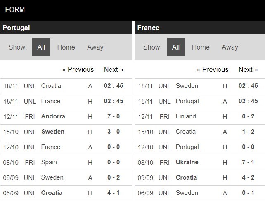Click Croatia opponent in Portugal's 18/11 fixture
This screenshot has height=201, width=265.
51,86
